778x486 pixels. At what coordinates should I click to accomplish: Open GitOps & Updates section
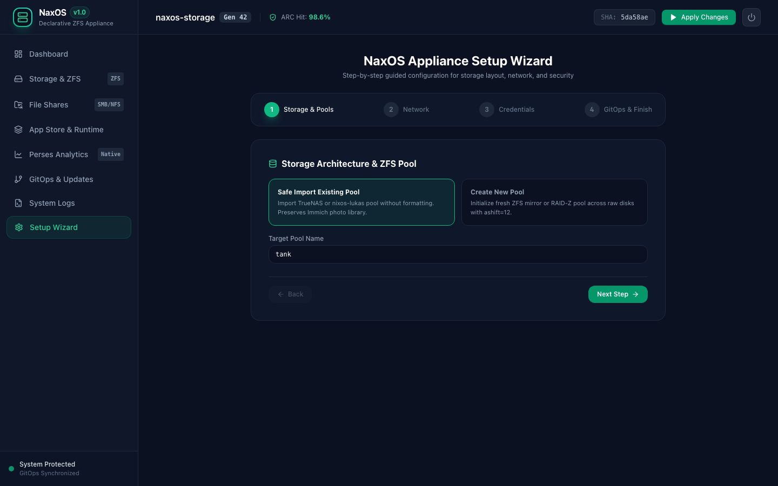click(69, 179)
